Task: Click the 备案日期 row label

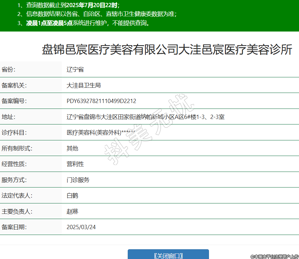Action: click(x=14, y=227)
